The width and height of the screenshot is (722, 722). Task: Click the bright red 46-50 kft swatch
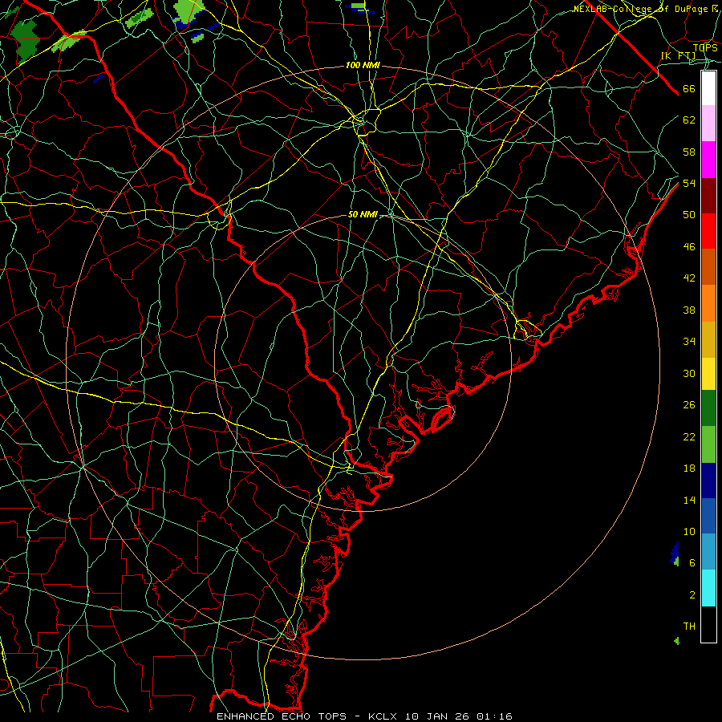708,231
